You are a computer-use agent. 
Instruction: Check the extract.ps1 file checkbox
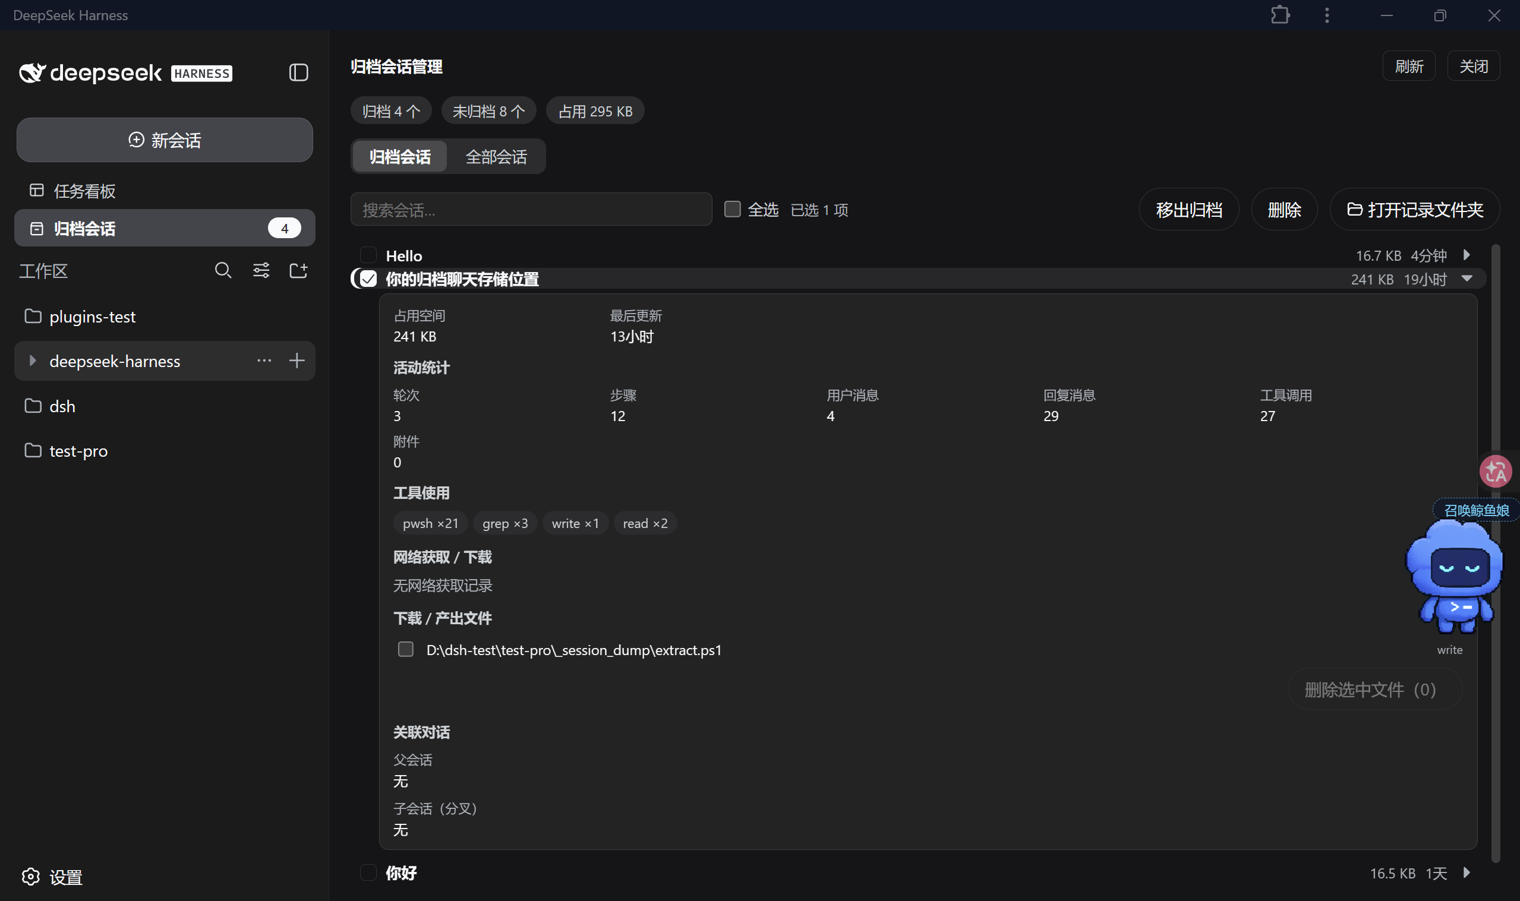point(406,650)
